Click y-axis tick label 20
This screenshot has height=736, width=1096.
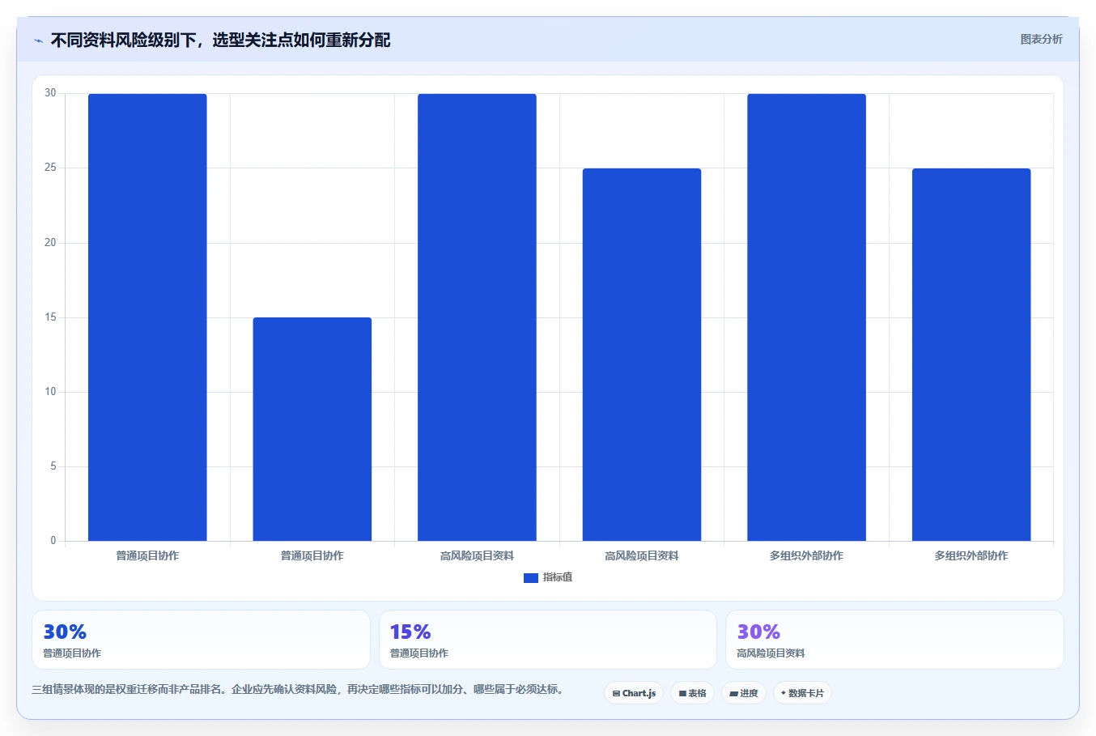[51, 243]
